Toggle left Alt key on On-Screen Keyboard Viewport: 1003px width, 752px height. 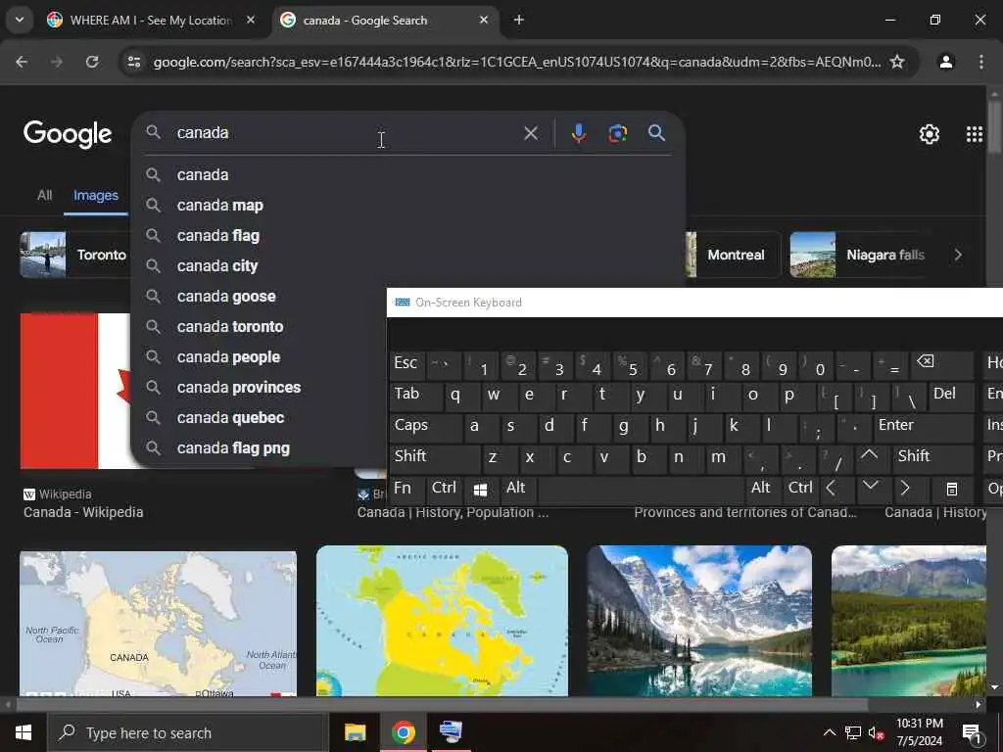click(x=518, y=490)
